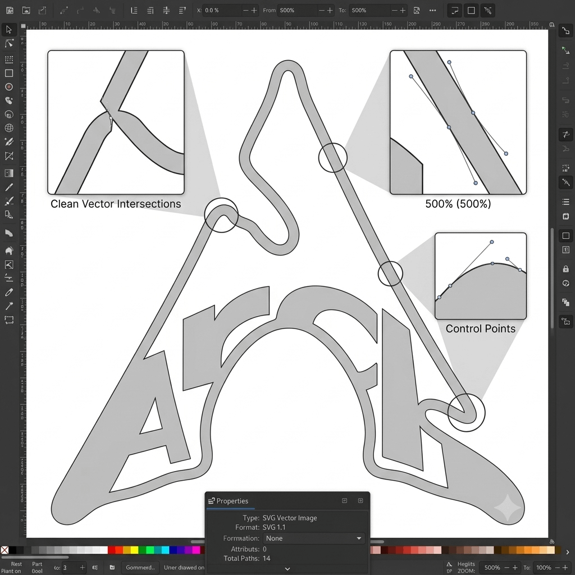Click the vertical scrollbar on the right
This screenshot has width=575, height=575.
pos(552,279)
